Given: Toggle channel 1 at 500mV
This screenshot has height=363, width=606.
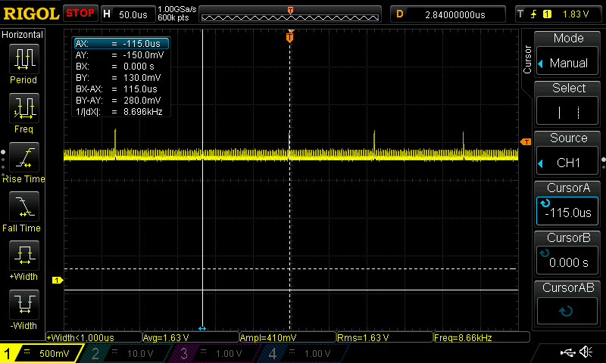Looking at the screenshot, I should tap(42, 353).
